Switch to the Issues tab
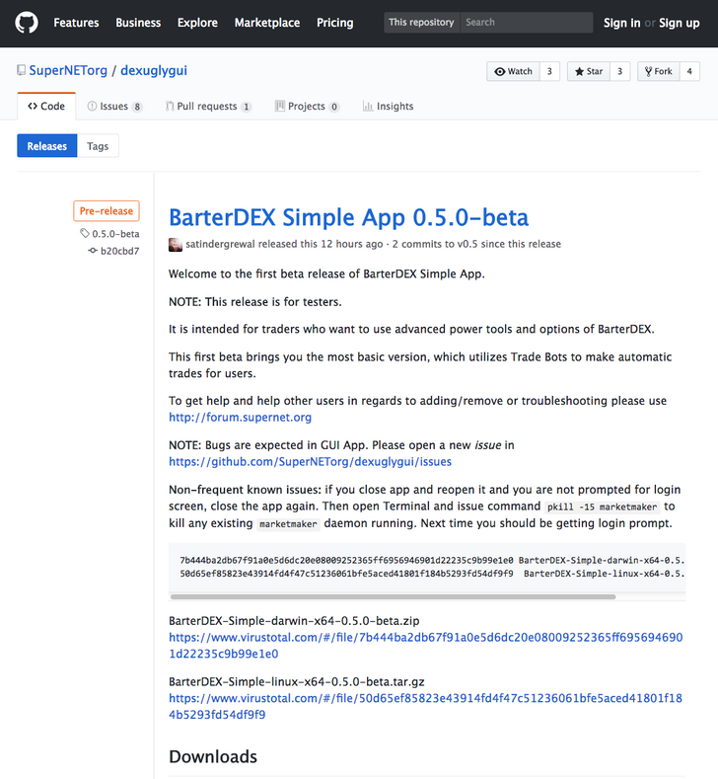 114,106
